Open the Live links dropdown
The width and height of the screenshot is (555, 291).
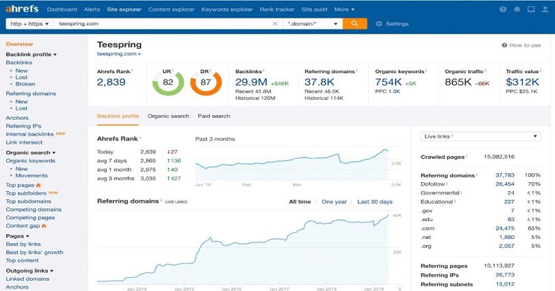481,136
